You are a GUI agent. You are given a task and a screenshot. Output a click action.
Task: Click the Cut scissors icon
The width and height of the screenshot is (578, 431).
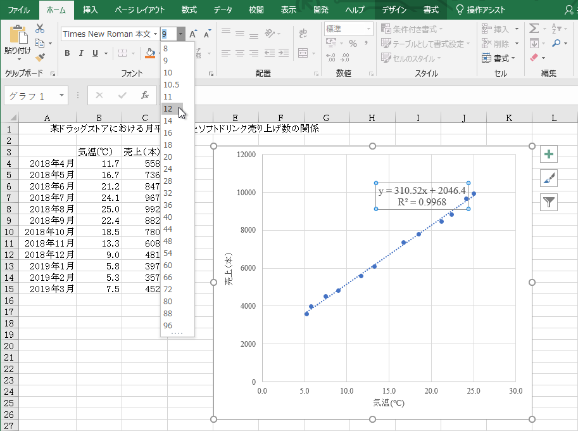click(40, 29)
